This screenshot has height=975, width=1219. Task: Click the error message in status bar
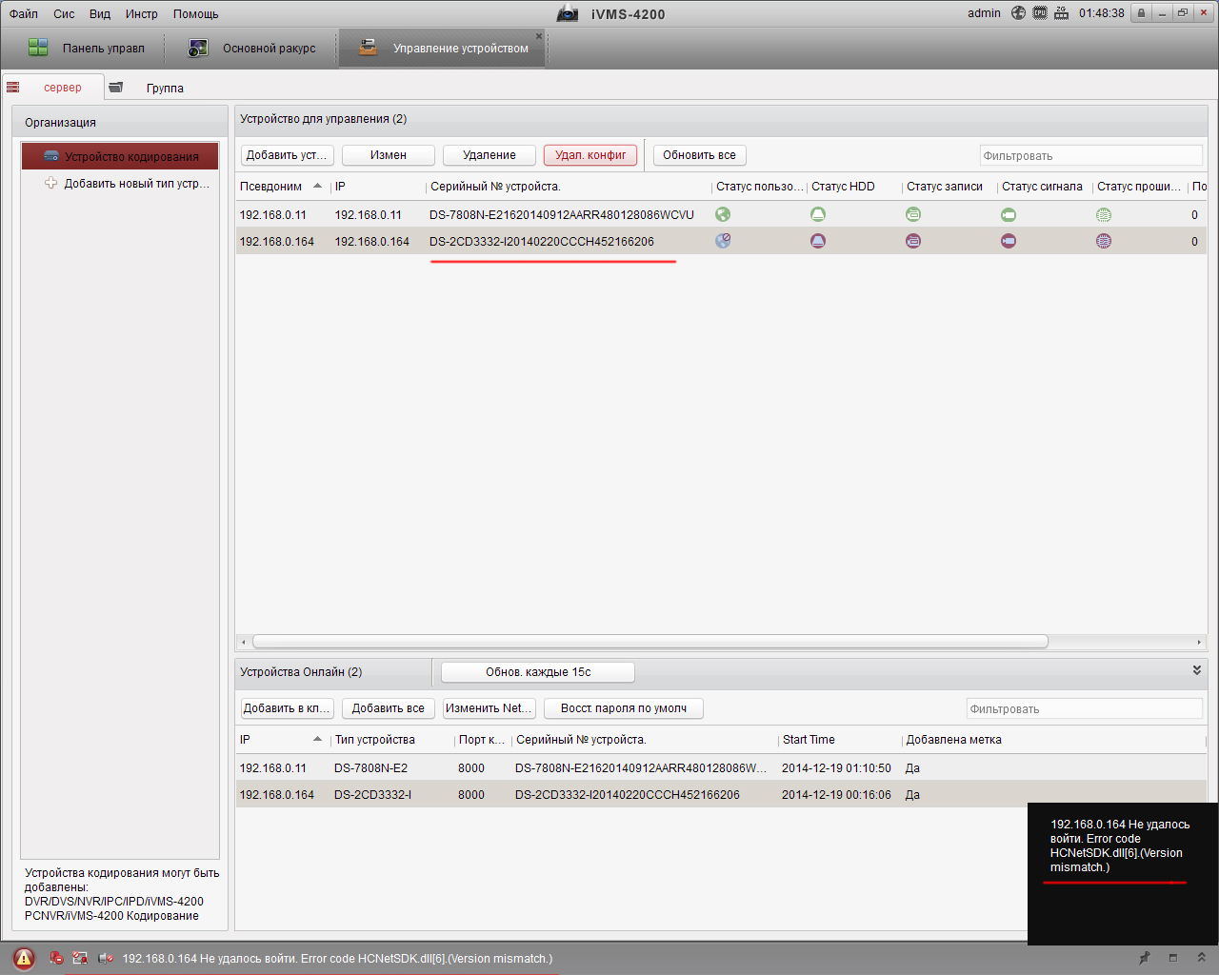point(337,959)
